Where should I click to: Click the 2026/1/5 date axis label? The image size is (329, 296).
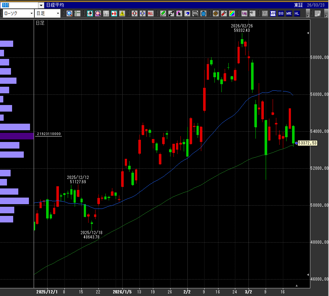(122, 292)
